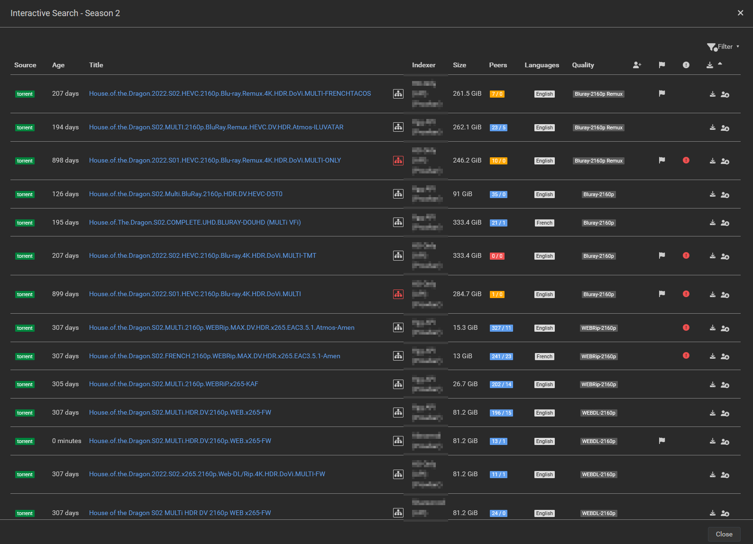The image size is (753, 544).
Task: Open S01 Remux MULTI-ONLY release link
Action: [215, 160]
